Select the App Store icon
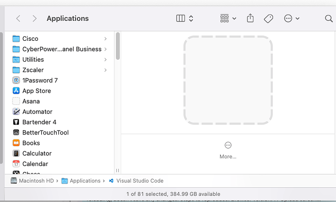 pos(16,91)
